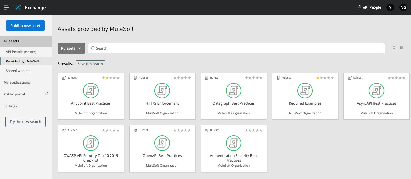The width and height of the screenshot is (411, 179).
Task: Open AsyncAPI Best Practices title
Action: 376,103
